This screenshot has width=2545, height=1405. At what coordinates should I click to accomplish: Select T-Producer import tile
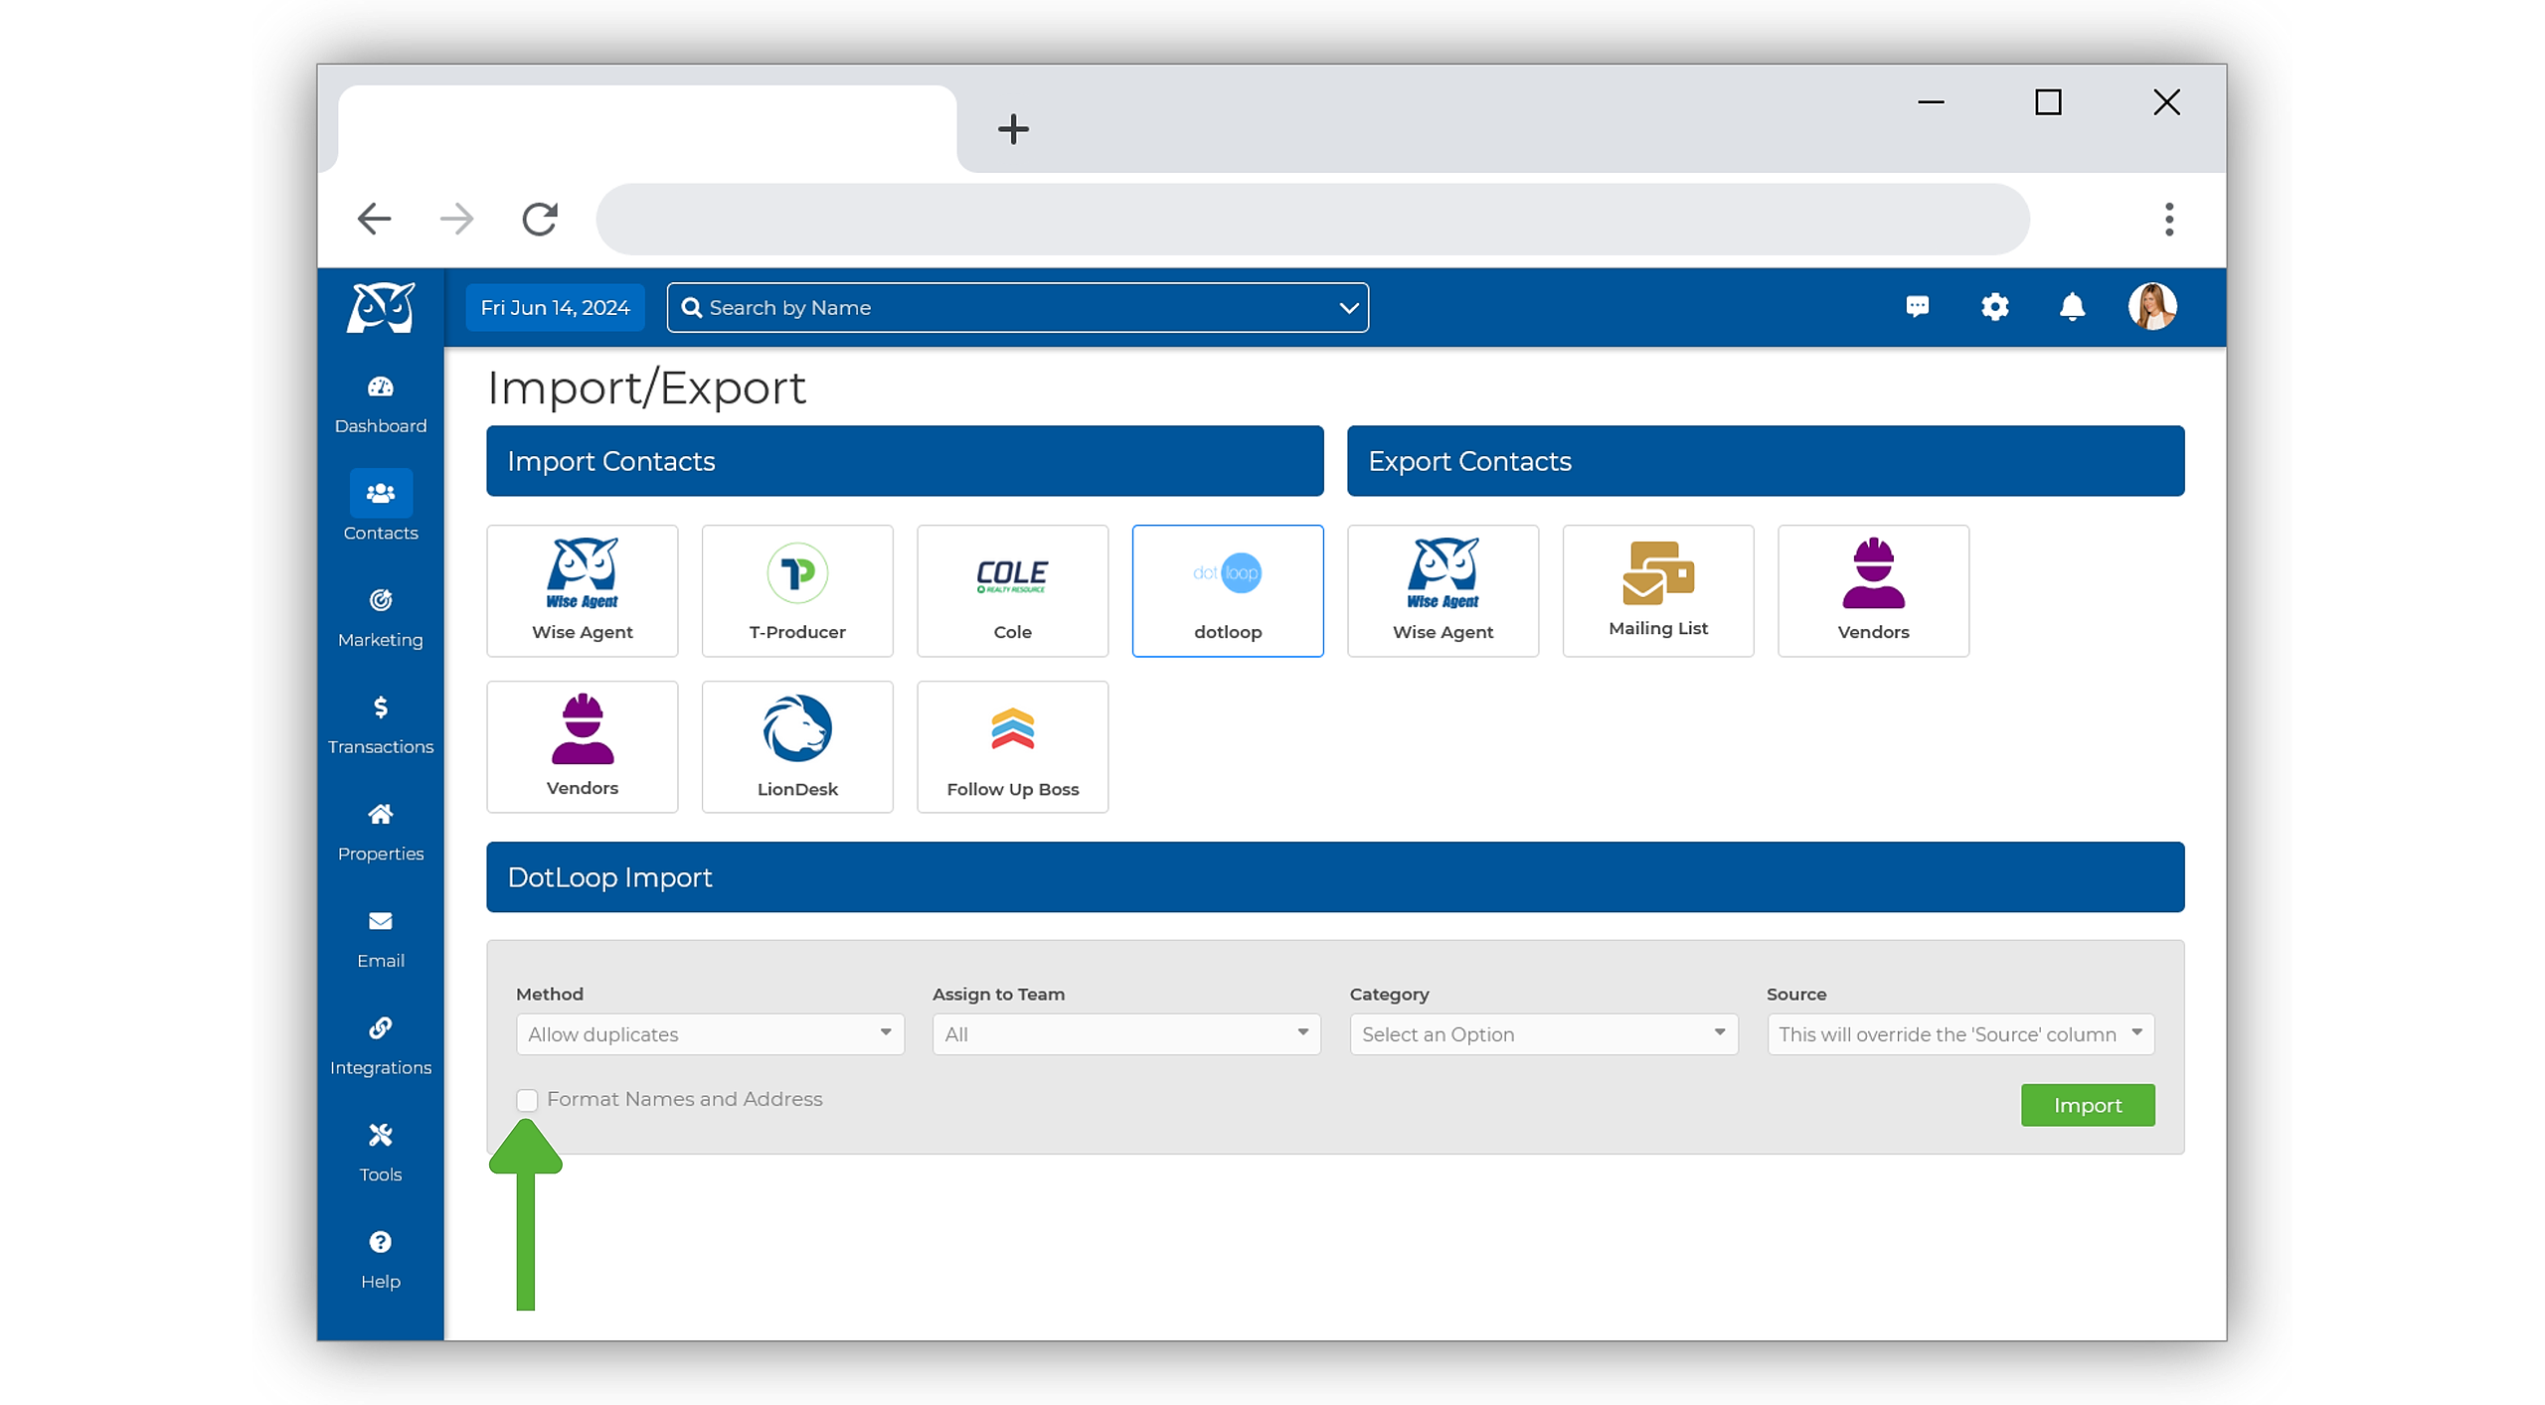pos(797,590)
